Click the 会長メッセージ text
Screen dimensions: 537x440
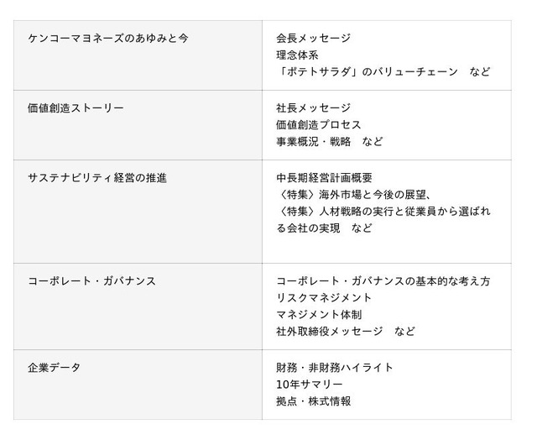pyautogui.click(x=313, y=38)
